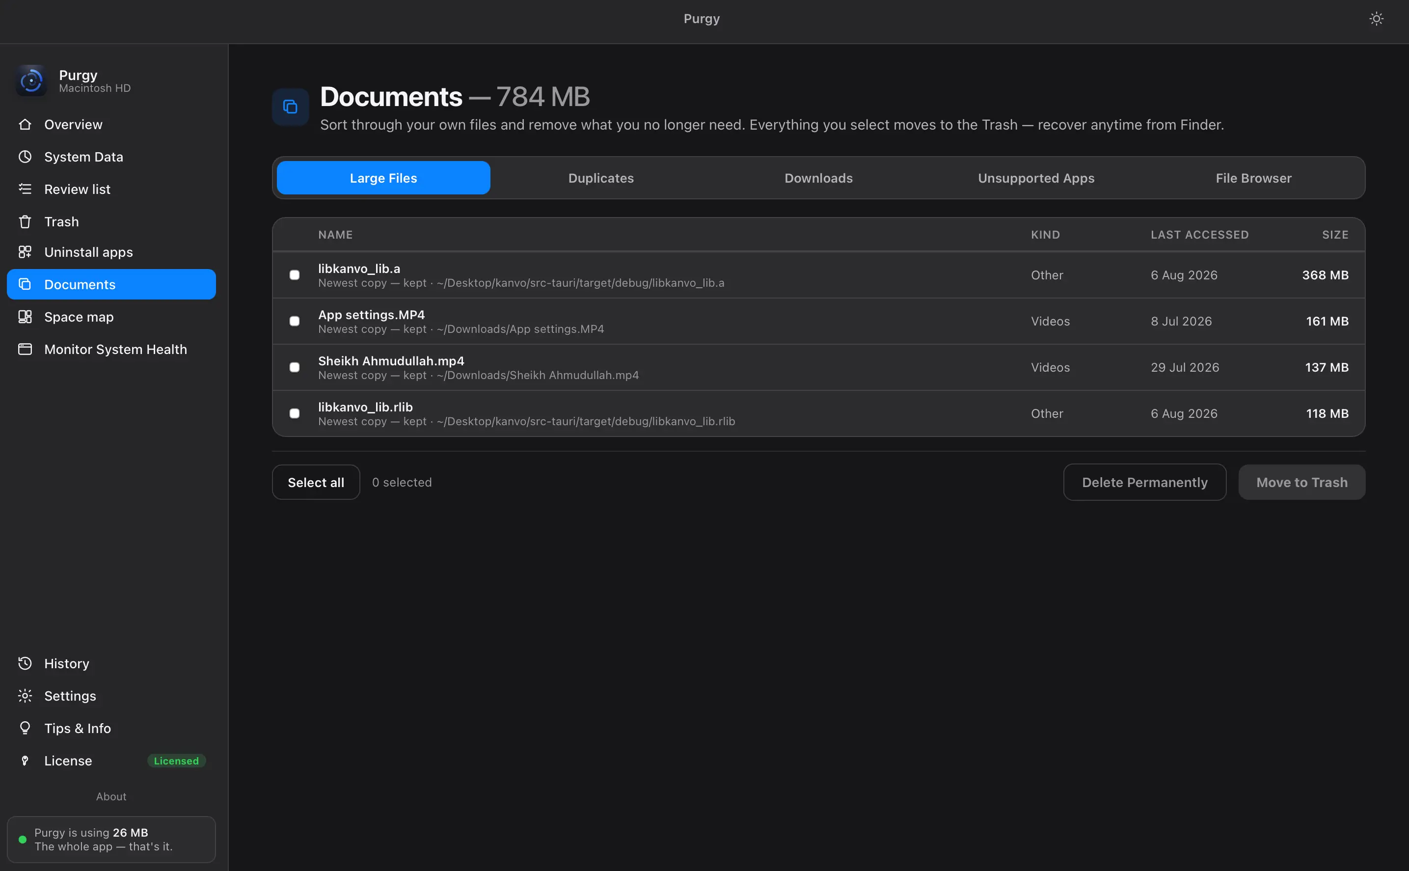Open History in the sidebar

click(111, 663)
